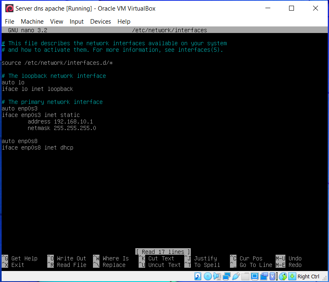Open the Machine menu
Viewport: 329px width, 282px height.
pos(32,21)
